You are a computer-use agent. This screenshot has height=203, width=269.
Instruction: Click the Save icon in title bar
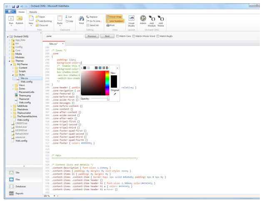click(x=13, y=6)
